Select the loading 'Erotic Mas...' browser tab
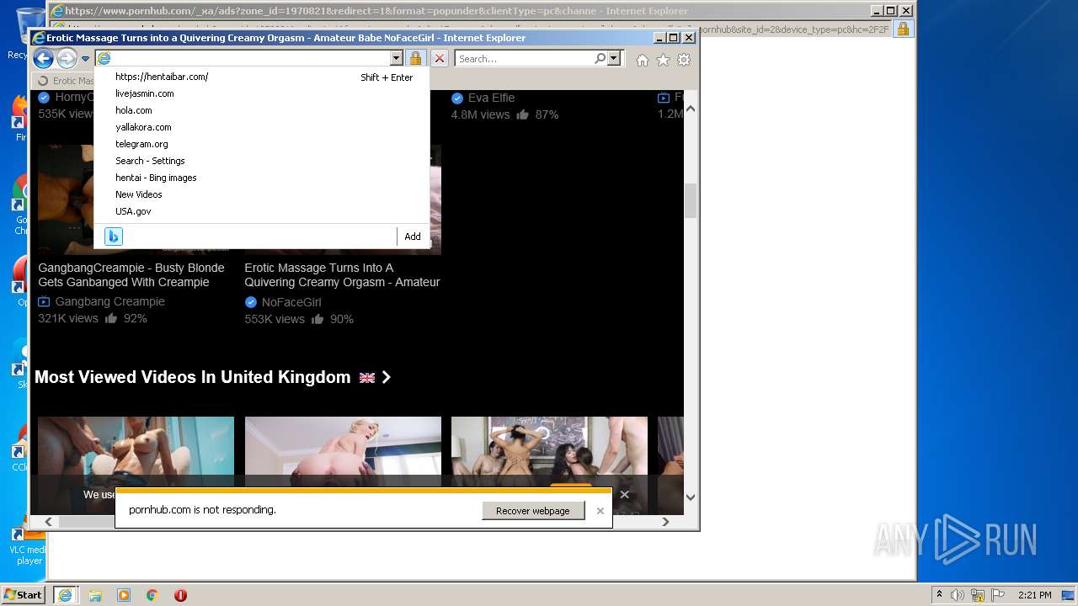The image size is (1078, 606). coord(66,81)
